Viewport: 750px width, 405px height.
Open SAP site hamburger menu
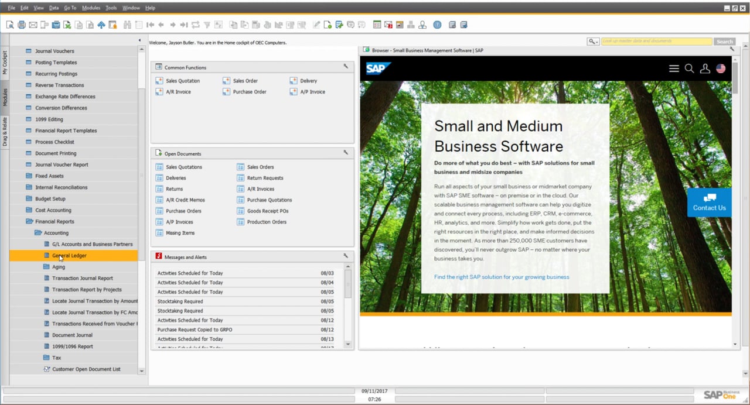[674, 68]
